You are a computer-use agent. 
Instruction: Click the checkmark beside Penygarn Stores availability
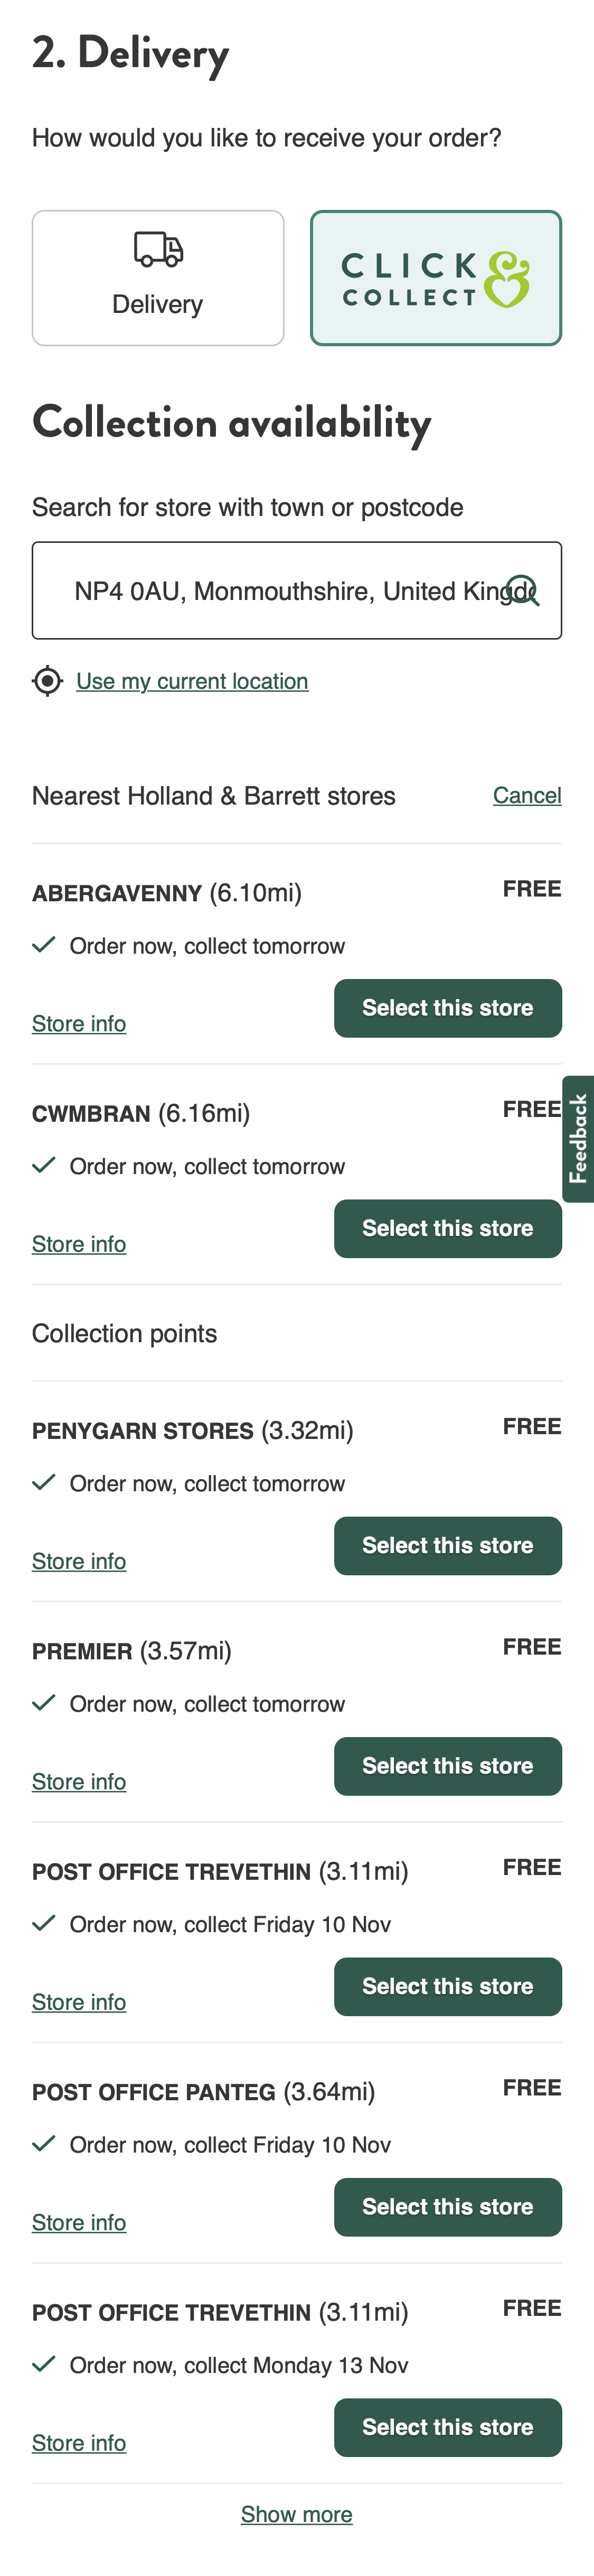point(43,1482)
